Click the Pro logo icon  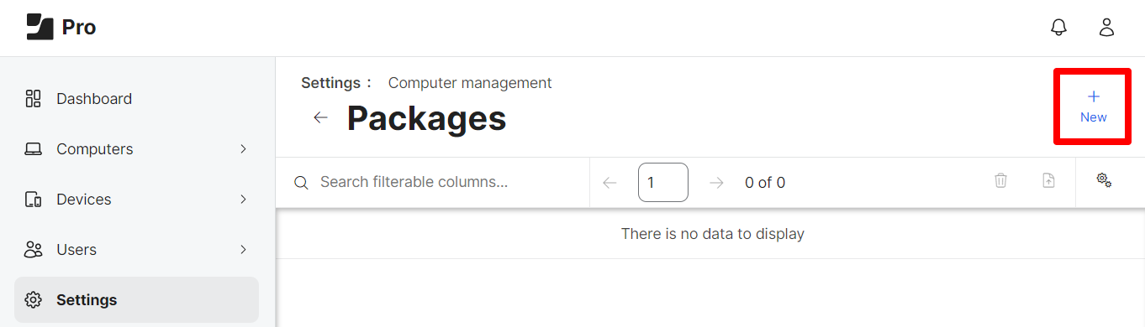(40, 27)
